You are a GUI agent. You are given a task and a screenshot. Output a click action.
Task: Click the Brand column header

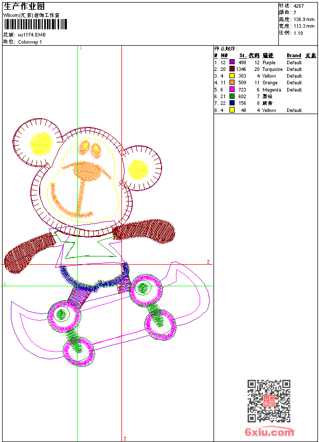point(294,56)
